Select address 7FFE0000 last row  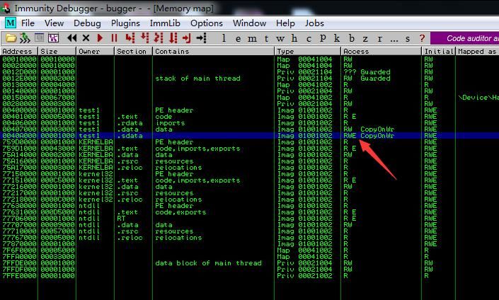click(249, 275)
